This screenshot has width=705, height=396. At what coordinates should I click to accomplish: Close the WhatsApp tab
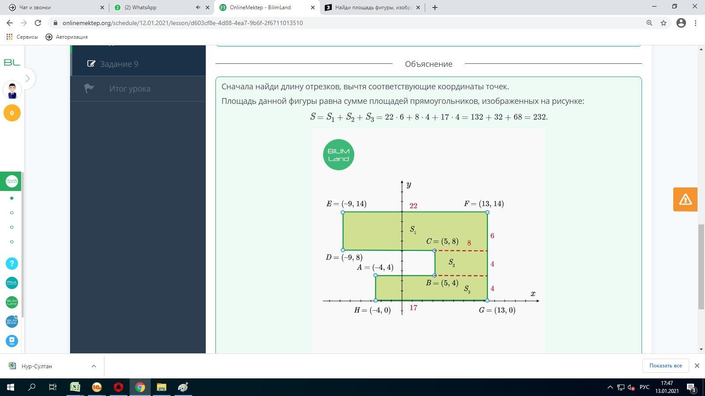click(x=208, y=7)
